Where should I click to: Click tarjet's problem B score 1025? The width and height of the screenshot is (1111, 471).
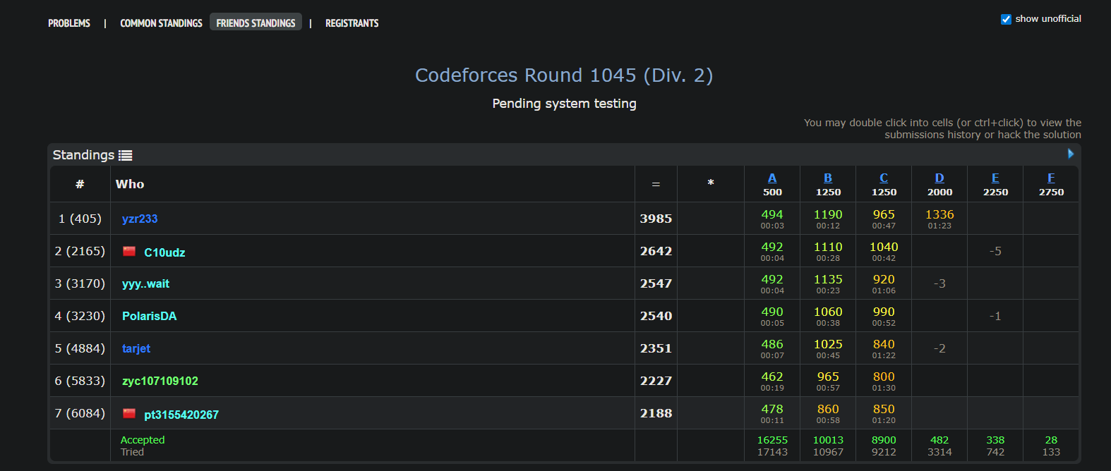(x=828, y=344)
